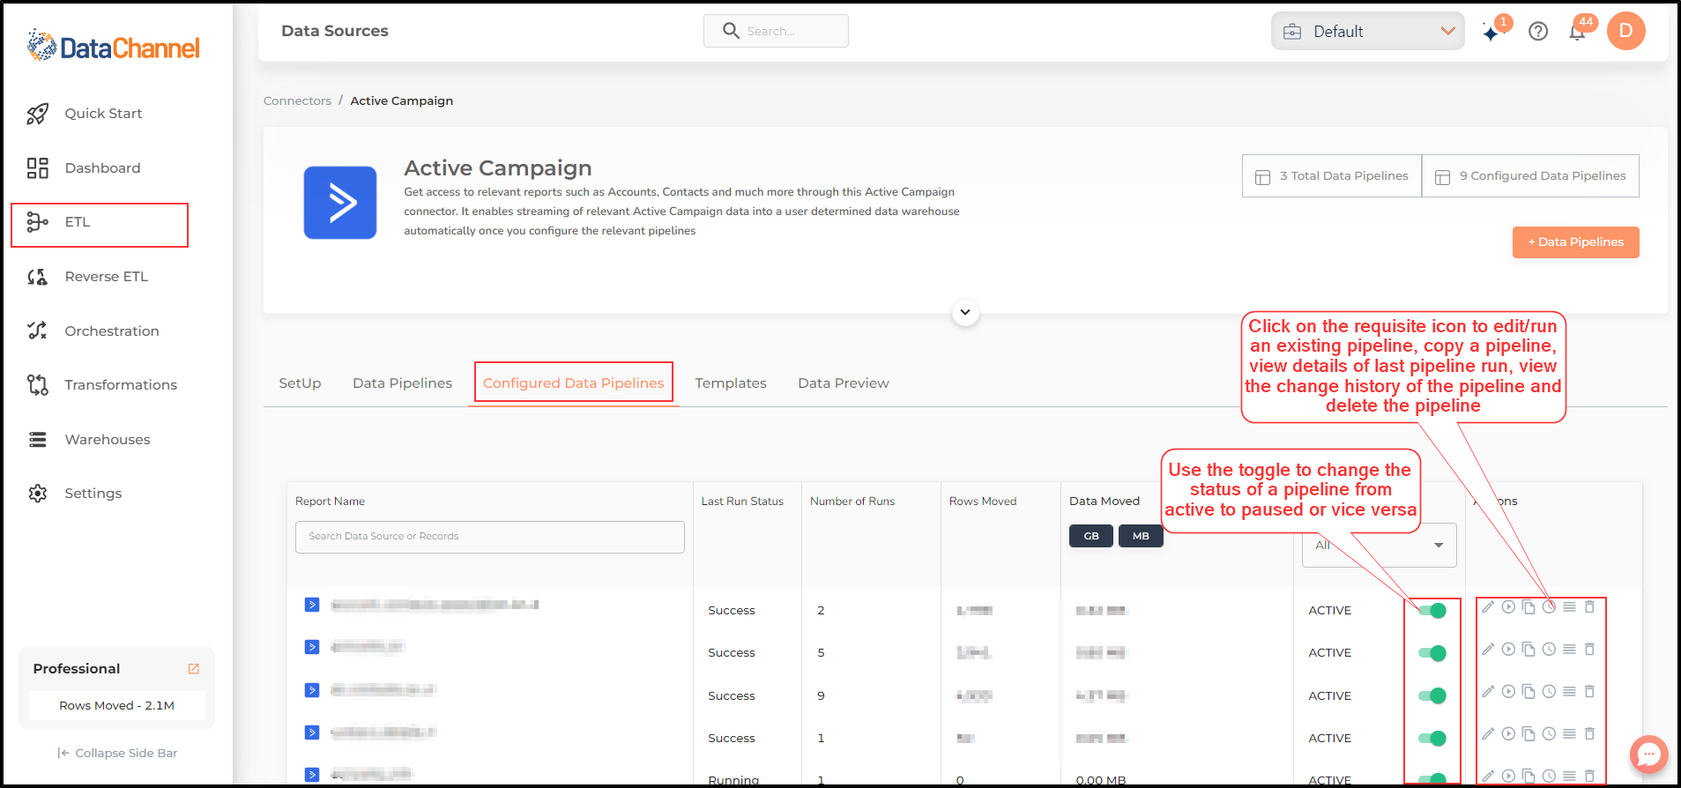The height and width of the screenshot is (788, 1681).
Task: Open the help question mark icon
Action: (x=1538, y=32)
